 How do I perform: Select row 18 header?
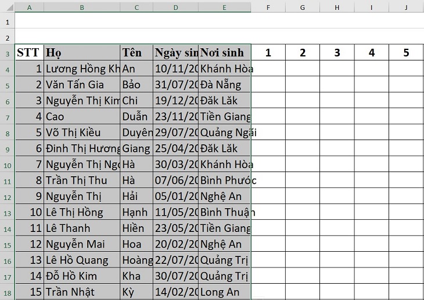[x=8, y=293]
